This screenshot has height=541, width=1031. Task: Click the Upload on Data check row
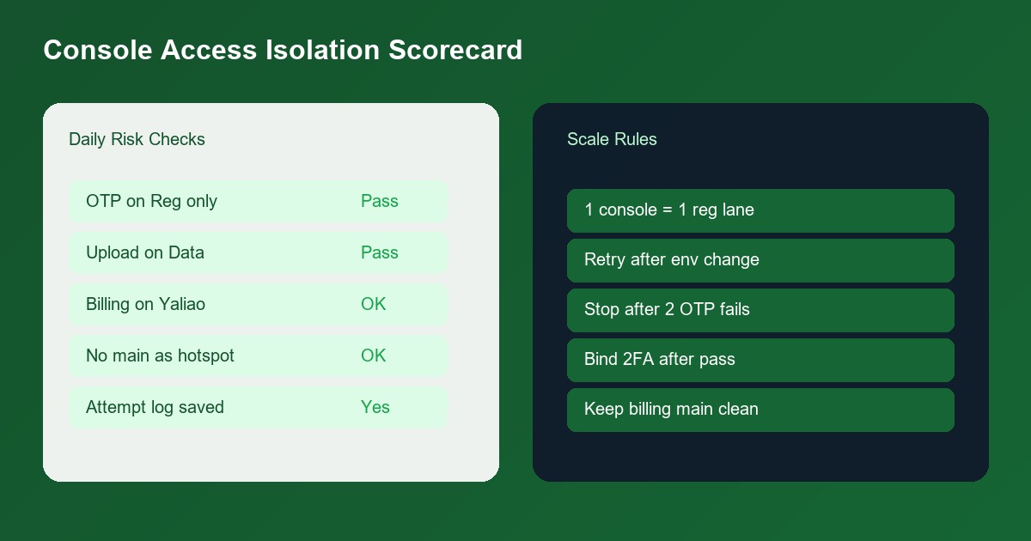(x=258, y=253)
